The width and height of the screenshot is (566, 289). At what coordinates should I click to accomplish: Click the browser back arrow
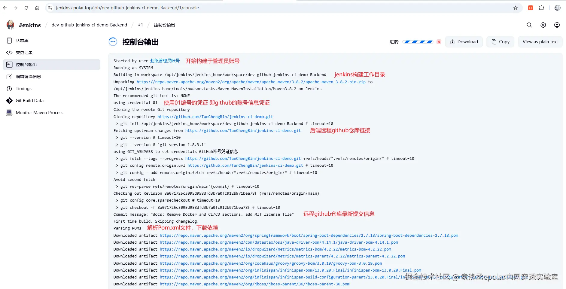pos(5,8)
